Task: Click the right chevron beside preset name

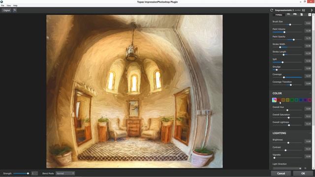Action: pos(312,10)
